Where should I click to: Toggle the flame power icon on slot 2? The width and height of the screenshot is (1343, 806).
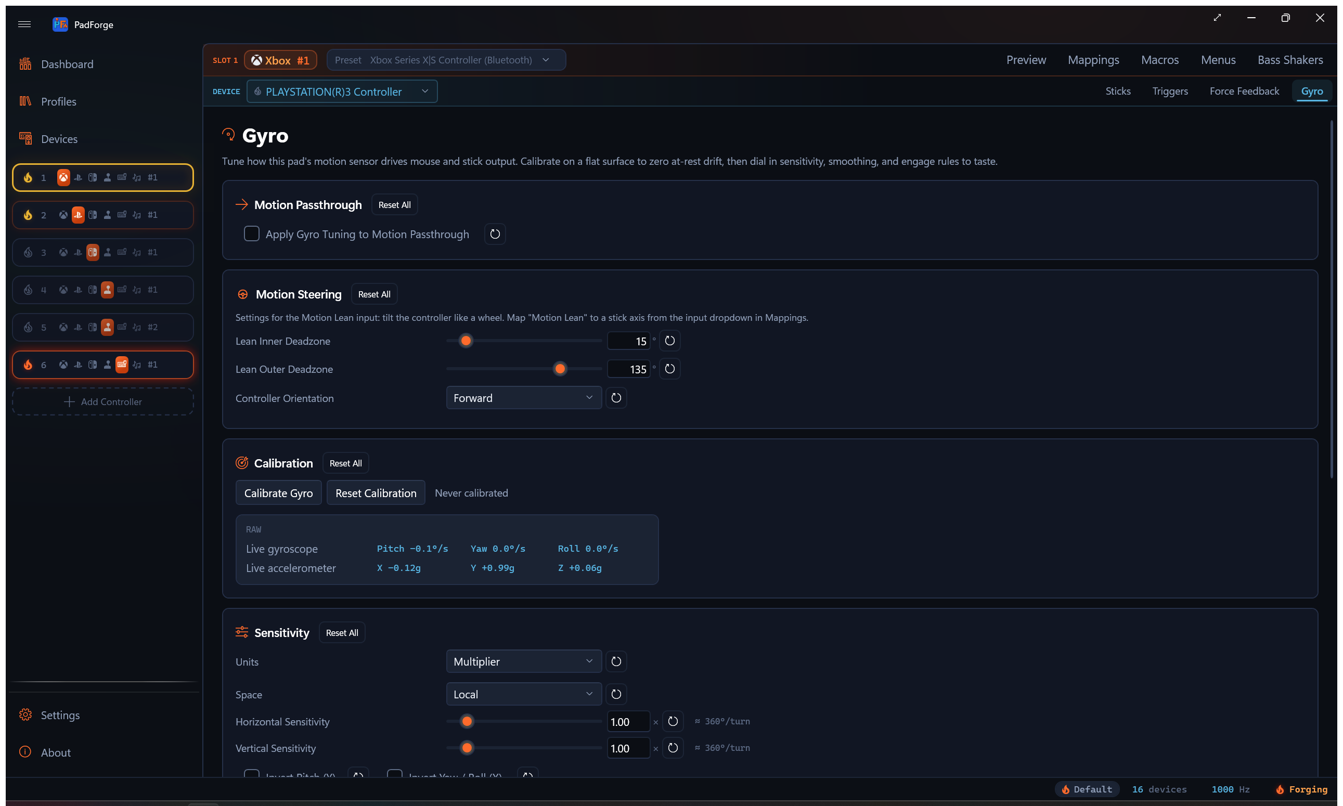coord(28,215)
